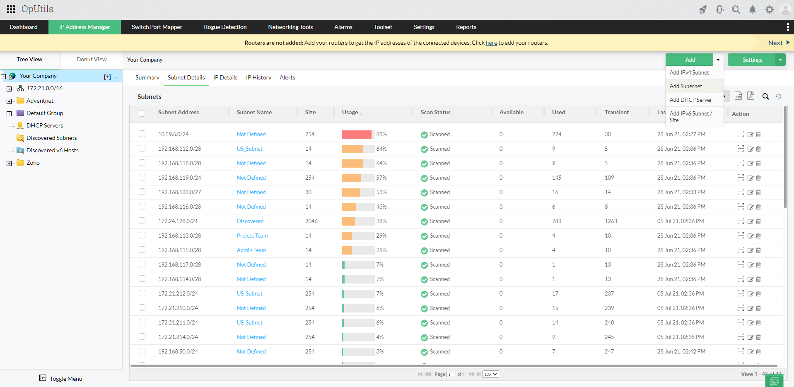Delete the 192.168.50.0/24 subnet
Viewport: 794px width, 387px height.
tap(758, 351)
